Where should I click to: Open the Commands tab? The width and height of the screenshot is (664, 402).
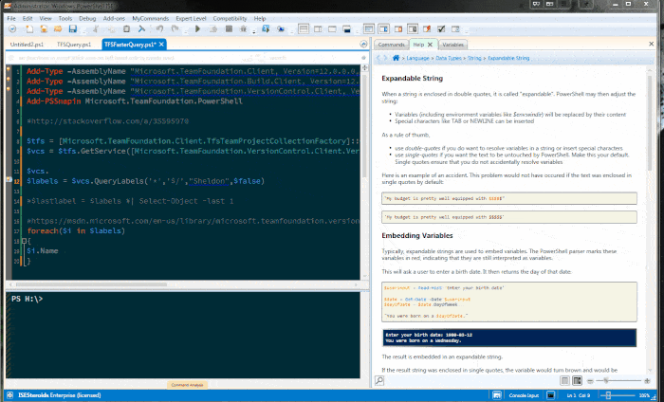click(x=391, y=45)
